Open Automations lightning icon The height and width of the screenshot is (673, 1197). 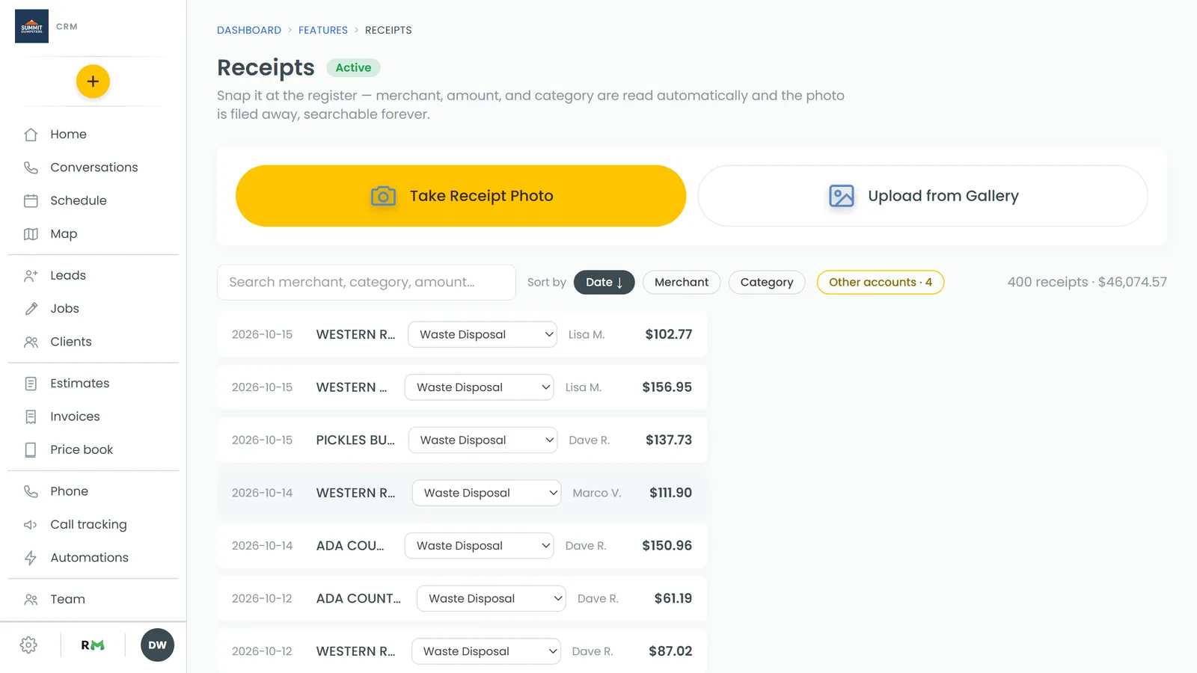(x=31, y=558)
